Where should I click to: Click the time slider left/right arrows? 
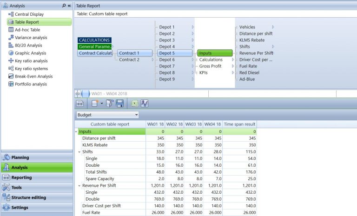[78, 93]
